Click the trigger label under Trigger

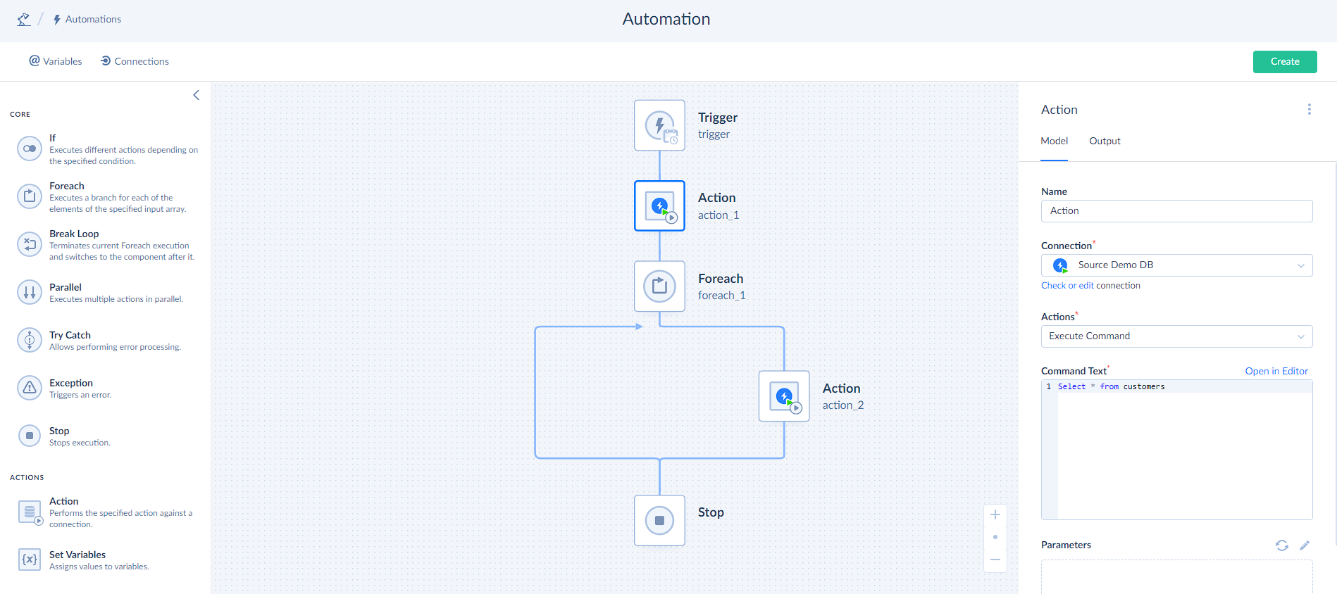(x=714, y=134)
